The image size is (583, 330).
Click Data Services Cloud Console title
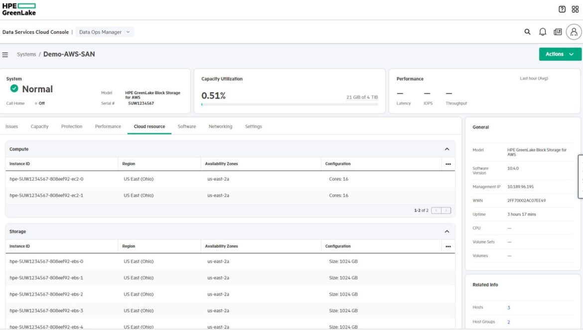coord(35,32)
